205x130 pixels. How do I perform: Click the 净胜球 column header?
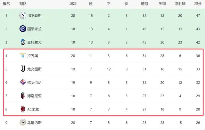[x=180, y=4]
